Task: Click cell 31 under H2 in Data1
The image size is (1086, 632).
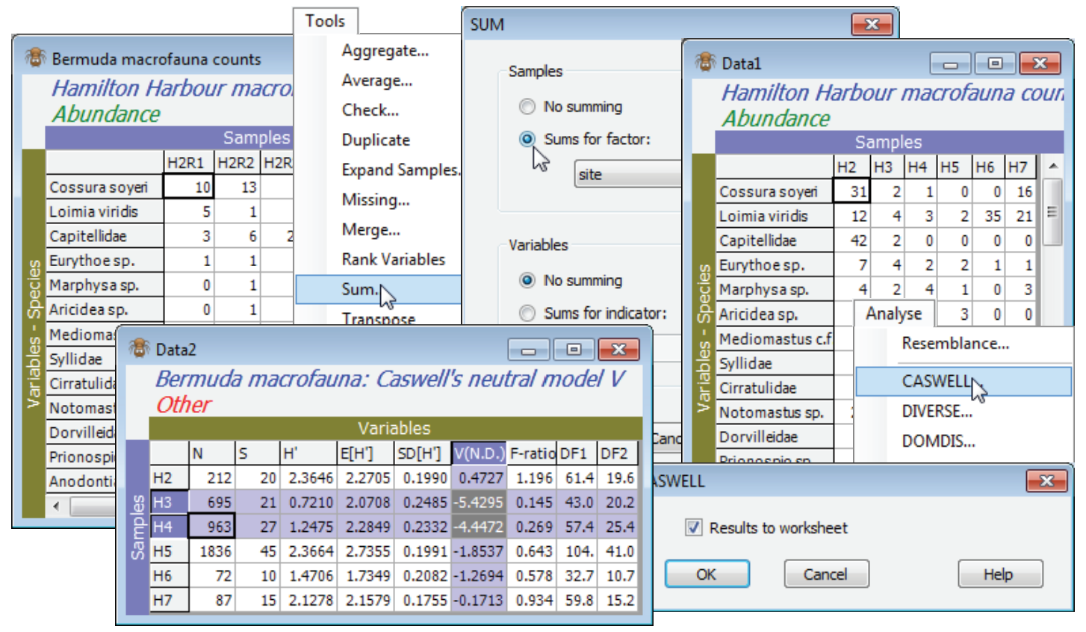Action: click(851, 191)
